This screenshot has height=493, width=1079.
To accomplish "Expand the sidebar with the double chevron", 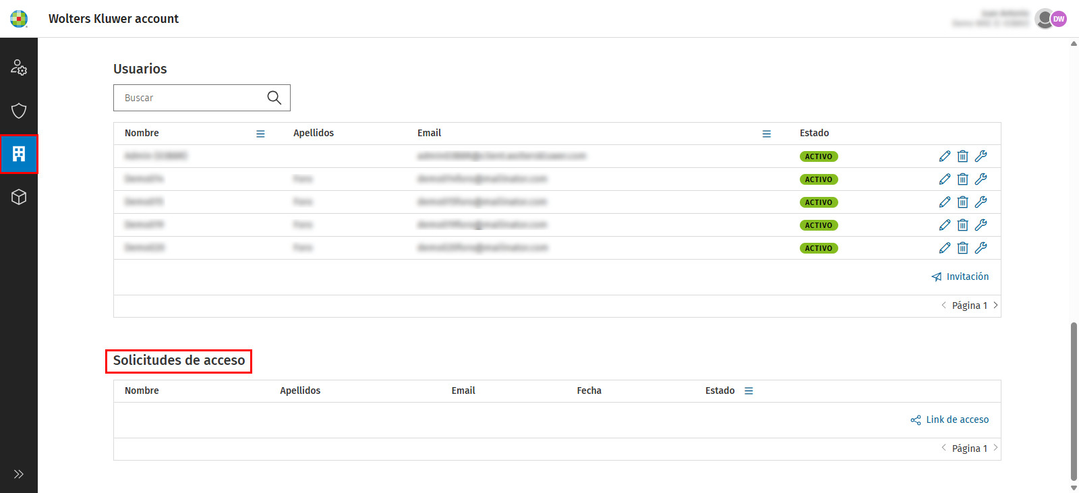I will tap(19, 474).
